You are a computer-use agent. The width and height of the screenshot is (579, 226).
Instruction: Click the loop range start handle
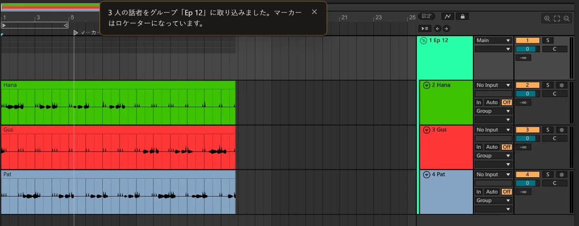(x=4, y=25)
